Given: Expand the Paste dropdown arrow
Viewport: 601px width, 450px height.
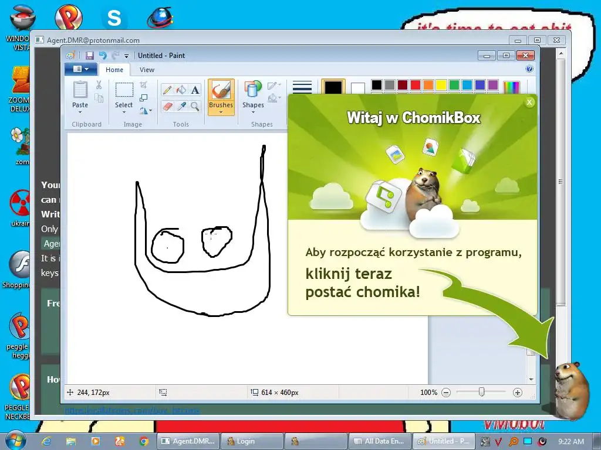Looking at the screenshot, I should [x=80, y=112].
